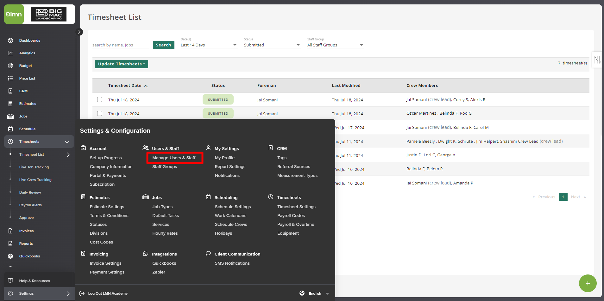Click the Client Communication chat bubble icon

tap(208, 254)
